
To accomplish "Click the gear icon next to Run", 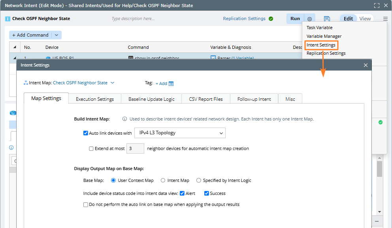I will pos(309,19).
